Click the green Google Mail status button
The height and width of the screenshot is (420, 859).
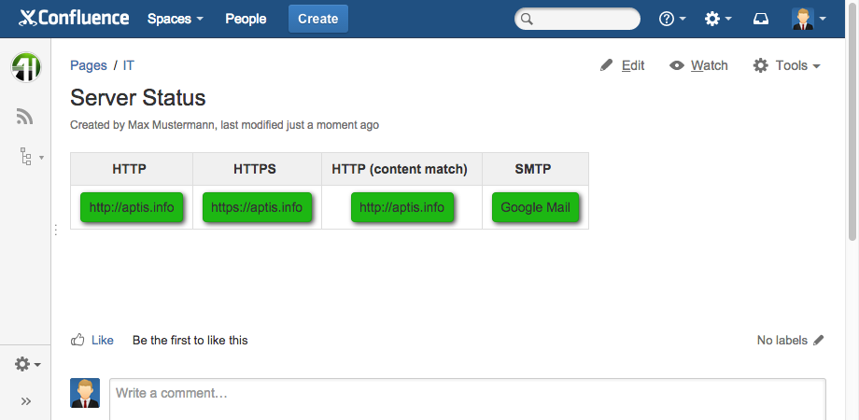pos(535,207)
